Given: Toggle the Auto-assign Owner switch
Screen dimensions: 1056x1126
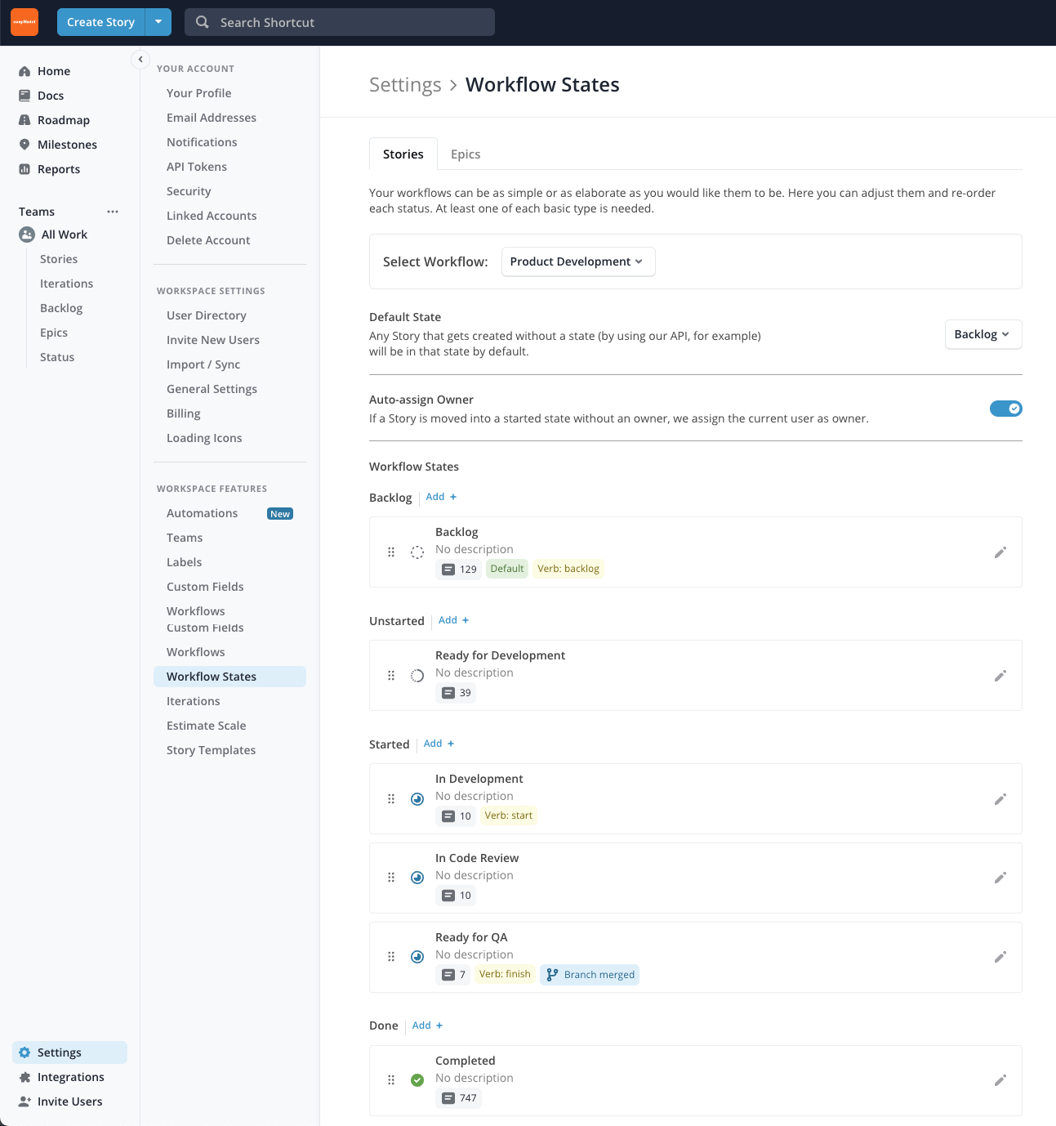Looking at the screenshot, I should pyautogui.click(x=1005, y=409).
